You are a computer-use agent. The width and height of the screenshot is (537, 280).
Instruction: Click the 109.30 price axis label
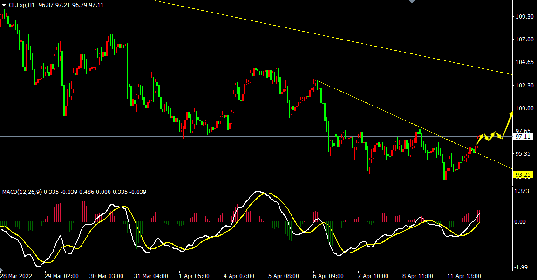click(523, 17)
